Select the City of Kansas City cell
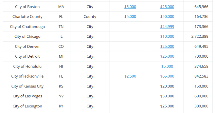Image resolution: width=215 pixels, height=113 pixels. (27, 86)
